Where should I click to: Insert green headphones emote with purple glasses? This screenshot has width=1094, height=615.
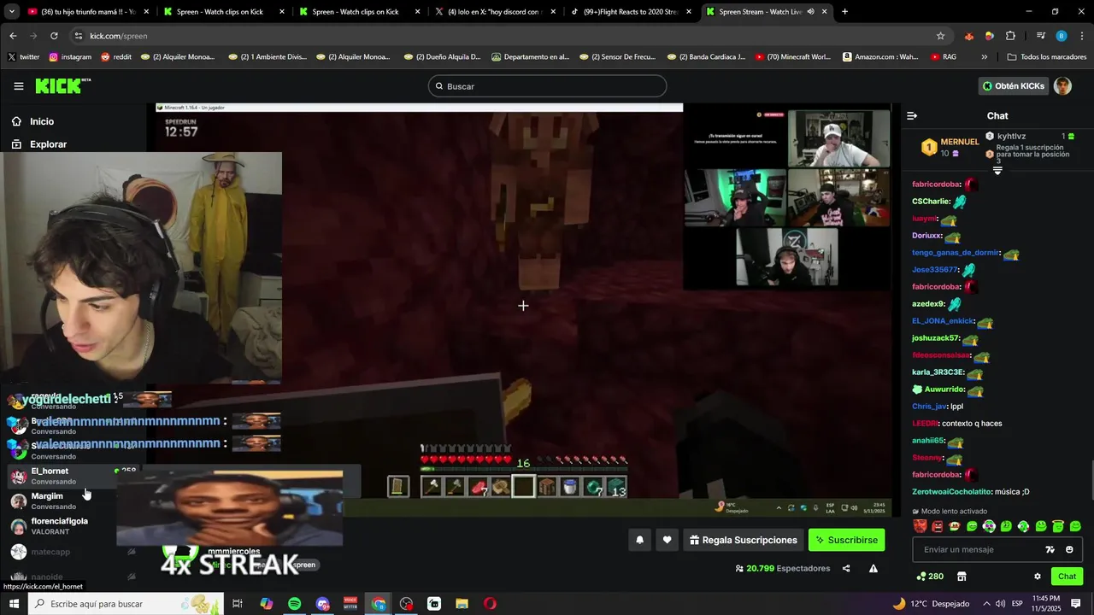click(x=989, y=526)
